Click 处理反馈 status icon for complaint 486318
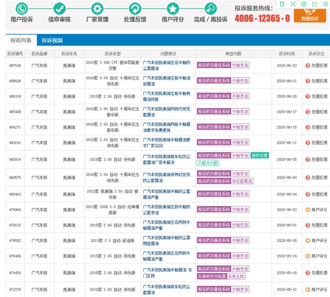Image resolution: width=330 pixels, height=297 pixels. tap(307, 96)
